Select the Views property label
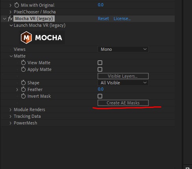The height and width of the screenshot is (169, 192). click(20, 49)
